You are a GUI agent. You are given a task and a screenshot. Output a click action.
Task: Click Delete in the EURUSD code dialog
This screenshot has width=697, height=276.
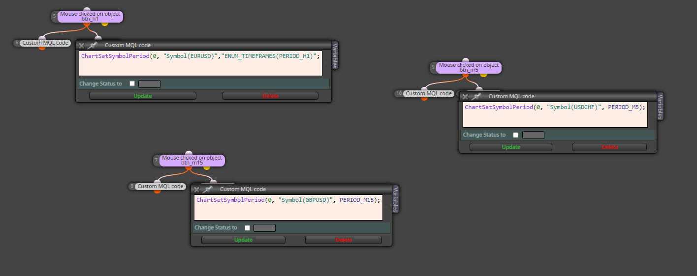pyautogui.click(x=270, y=96)
